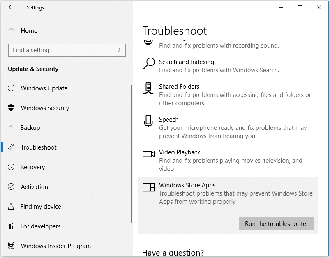The image size is (330, 258).
Task: Click the Have a question? heading
Action: [173, 253]
